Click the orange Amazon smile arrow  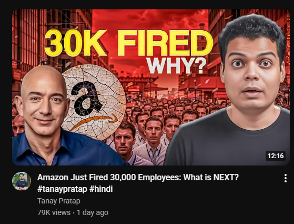coord(94,121)
